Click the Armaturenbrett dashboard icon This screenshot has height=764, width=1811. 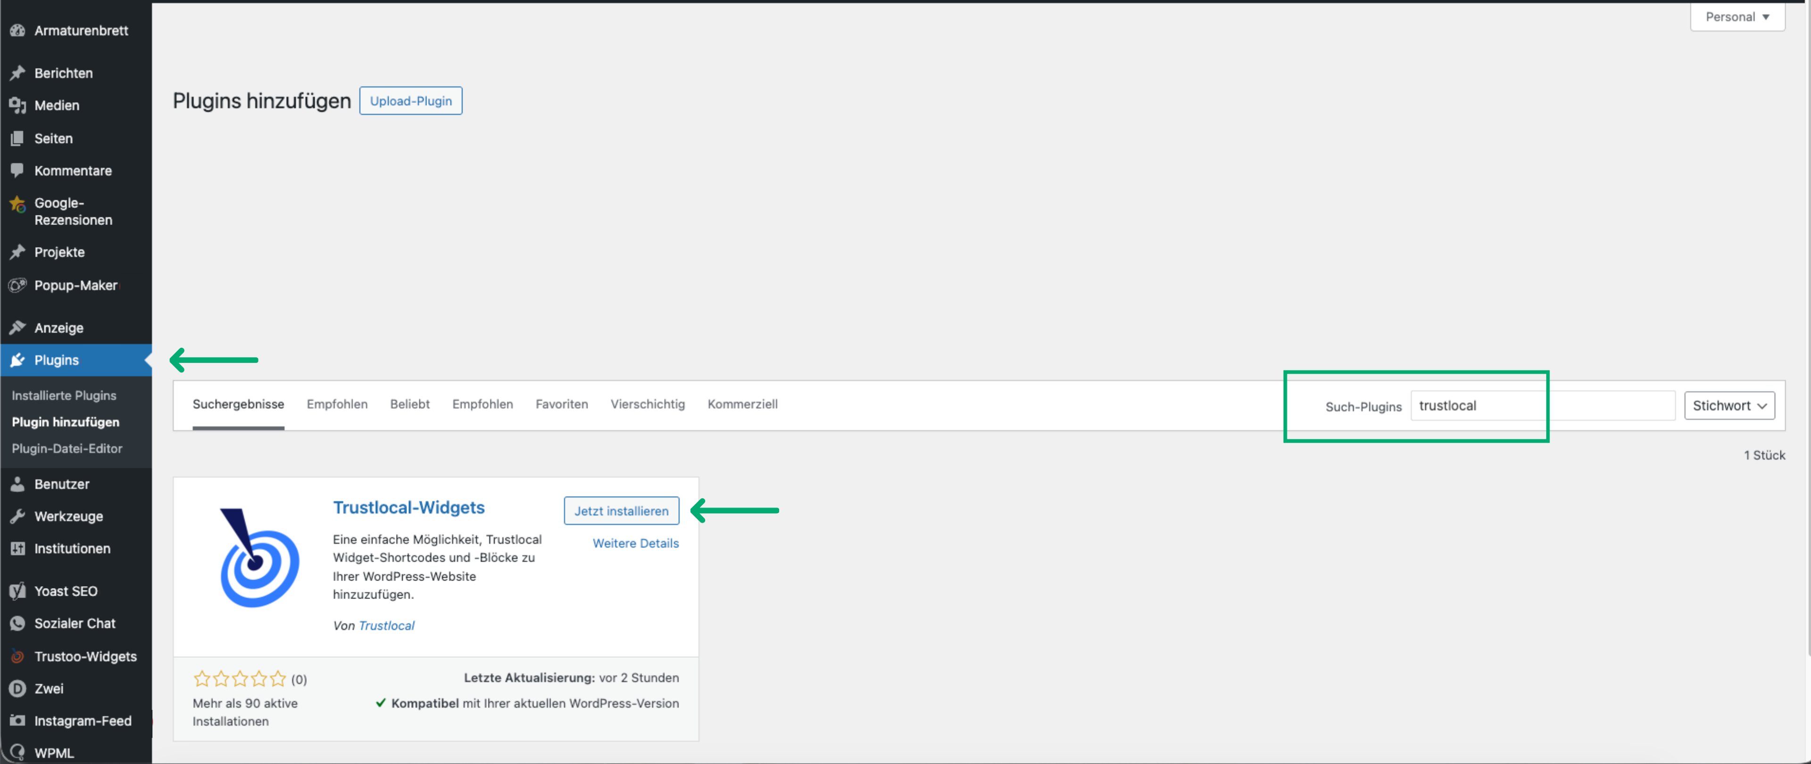(17, 30)
